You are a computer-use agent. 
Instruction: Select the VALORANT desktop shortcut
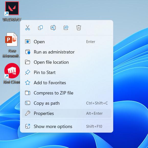[x=12, y=11]
